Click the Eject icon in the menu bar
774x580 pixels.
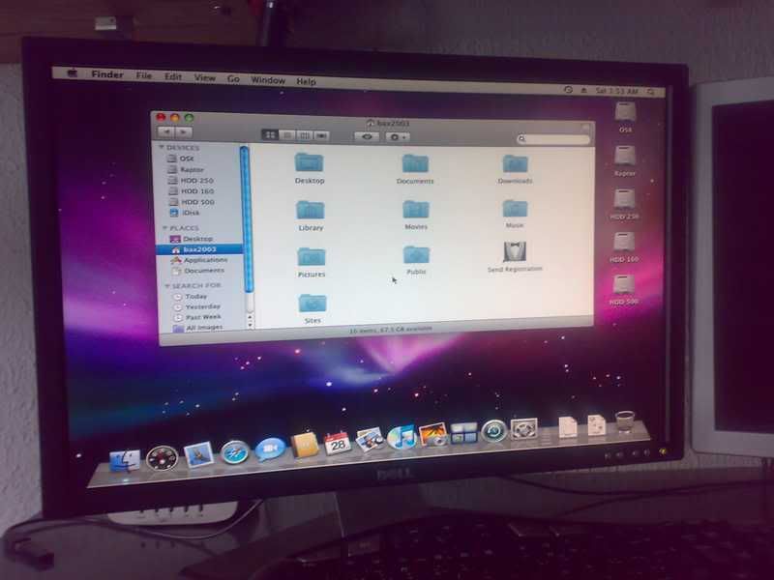(584, 90)
